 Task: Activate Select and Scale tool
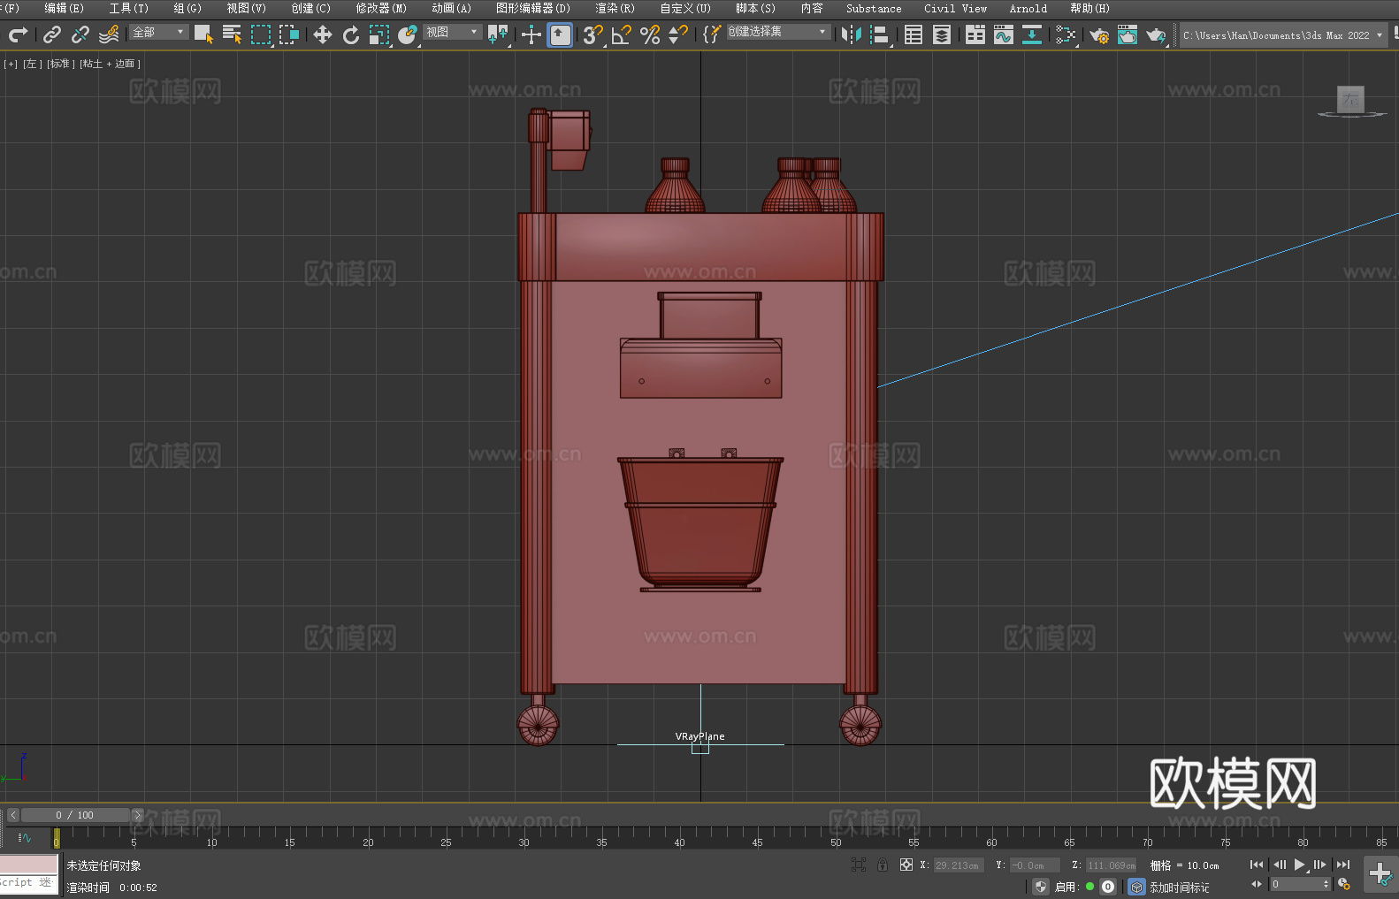point(379,34)
